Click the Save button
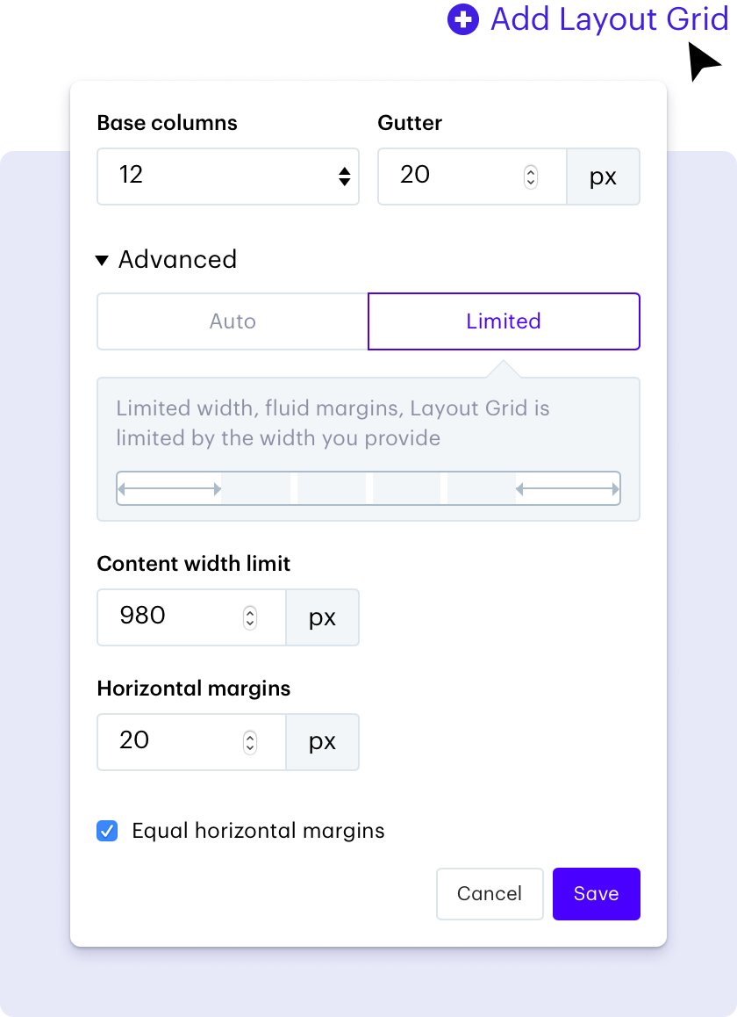The height and width of the screenshot is (1017, 737). click(597, 894)
